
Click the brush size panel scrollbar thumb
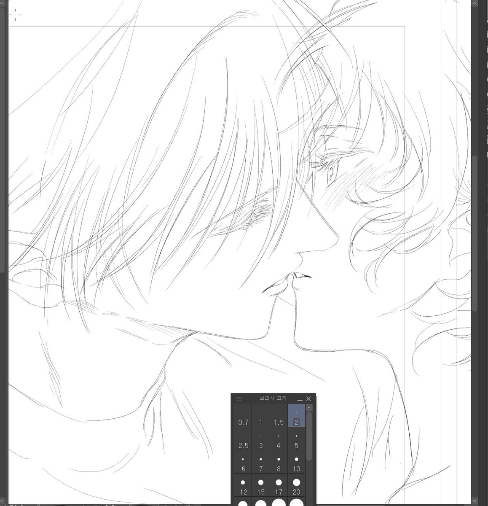point(309,436)
